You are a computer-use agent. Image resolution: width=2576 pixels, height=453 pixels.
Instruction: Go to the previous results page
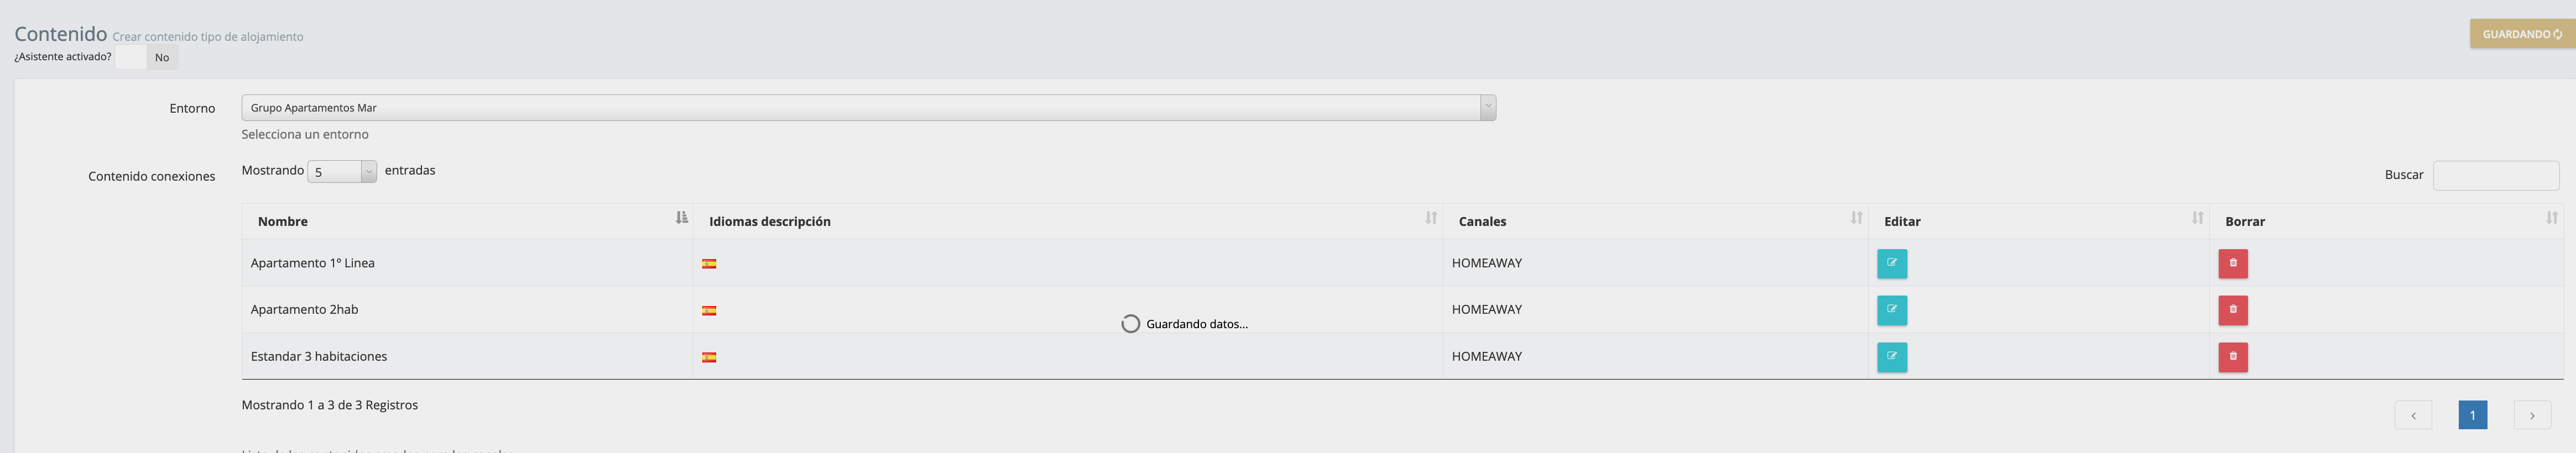[2412, 415]
